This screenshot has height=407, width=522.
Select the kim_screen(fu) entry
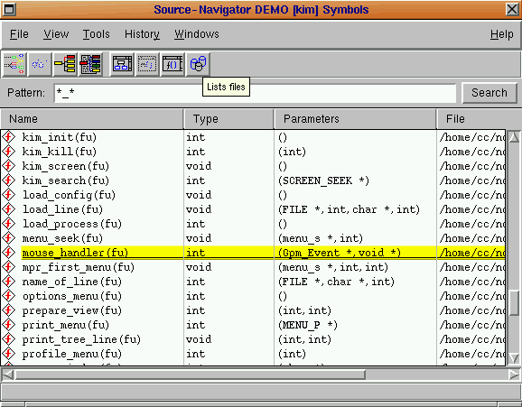66,166
